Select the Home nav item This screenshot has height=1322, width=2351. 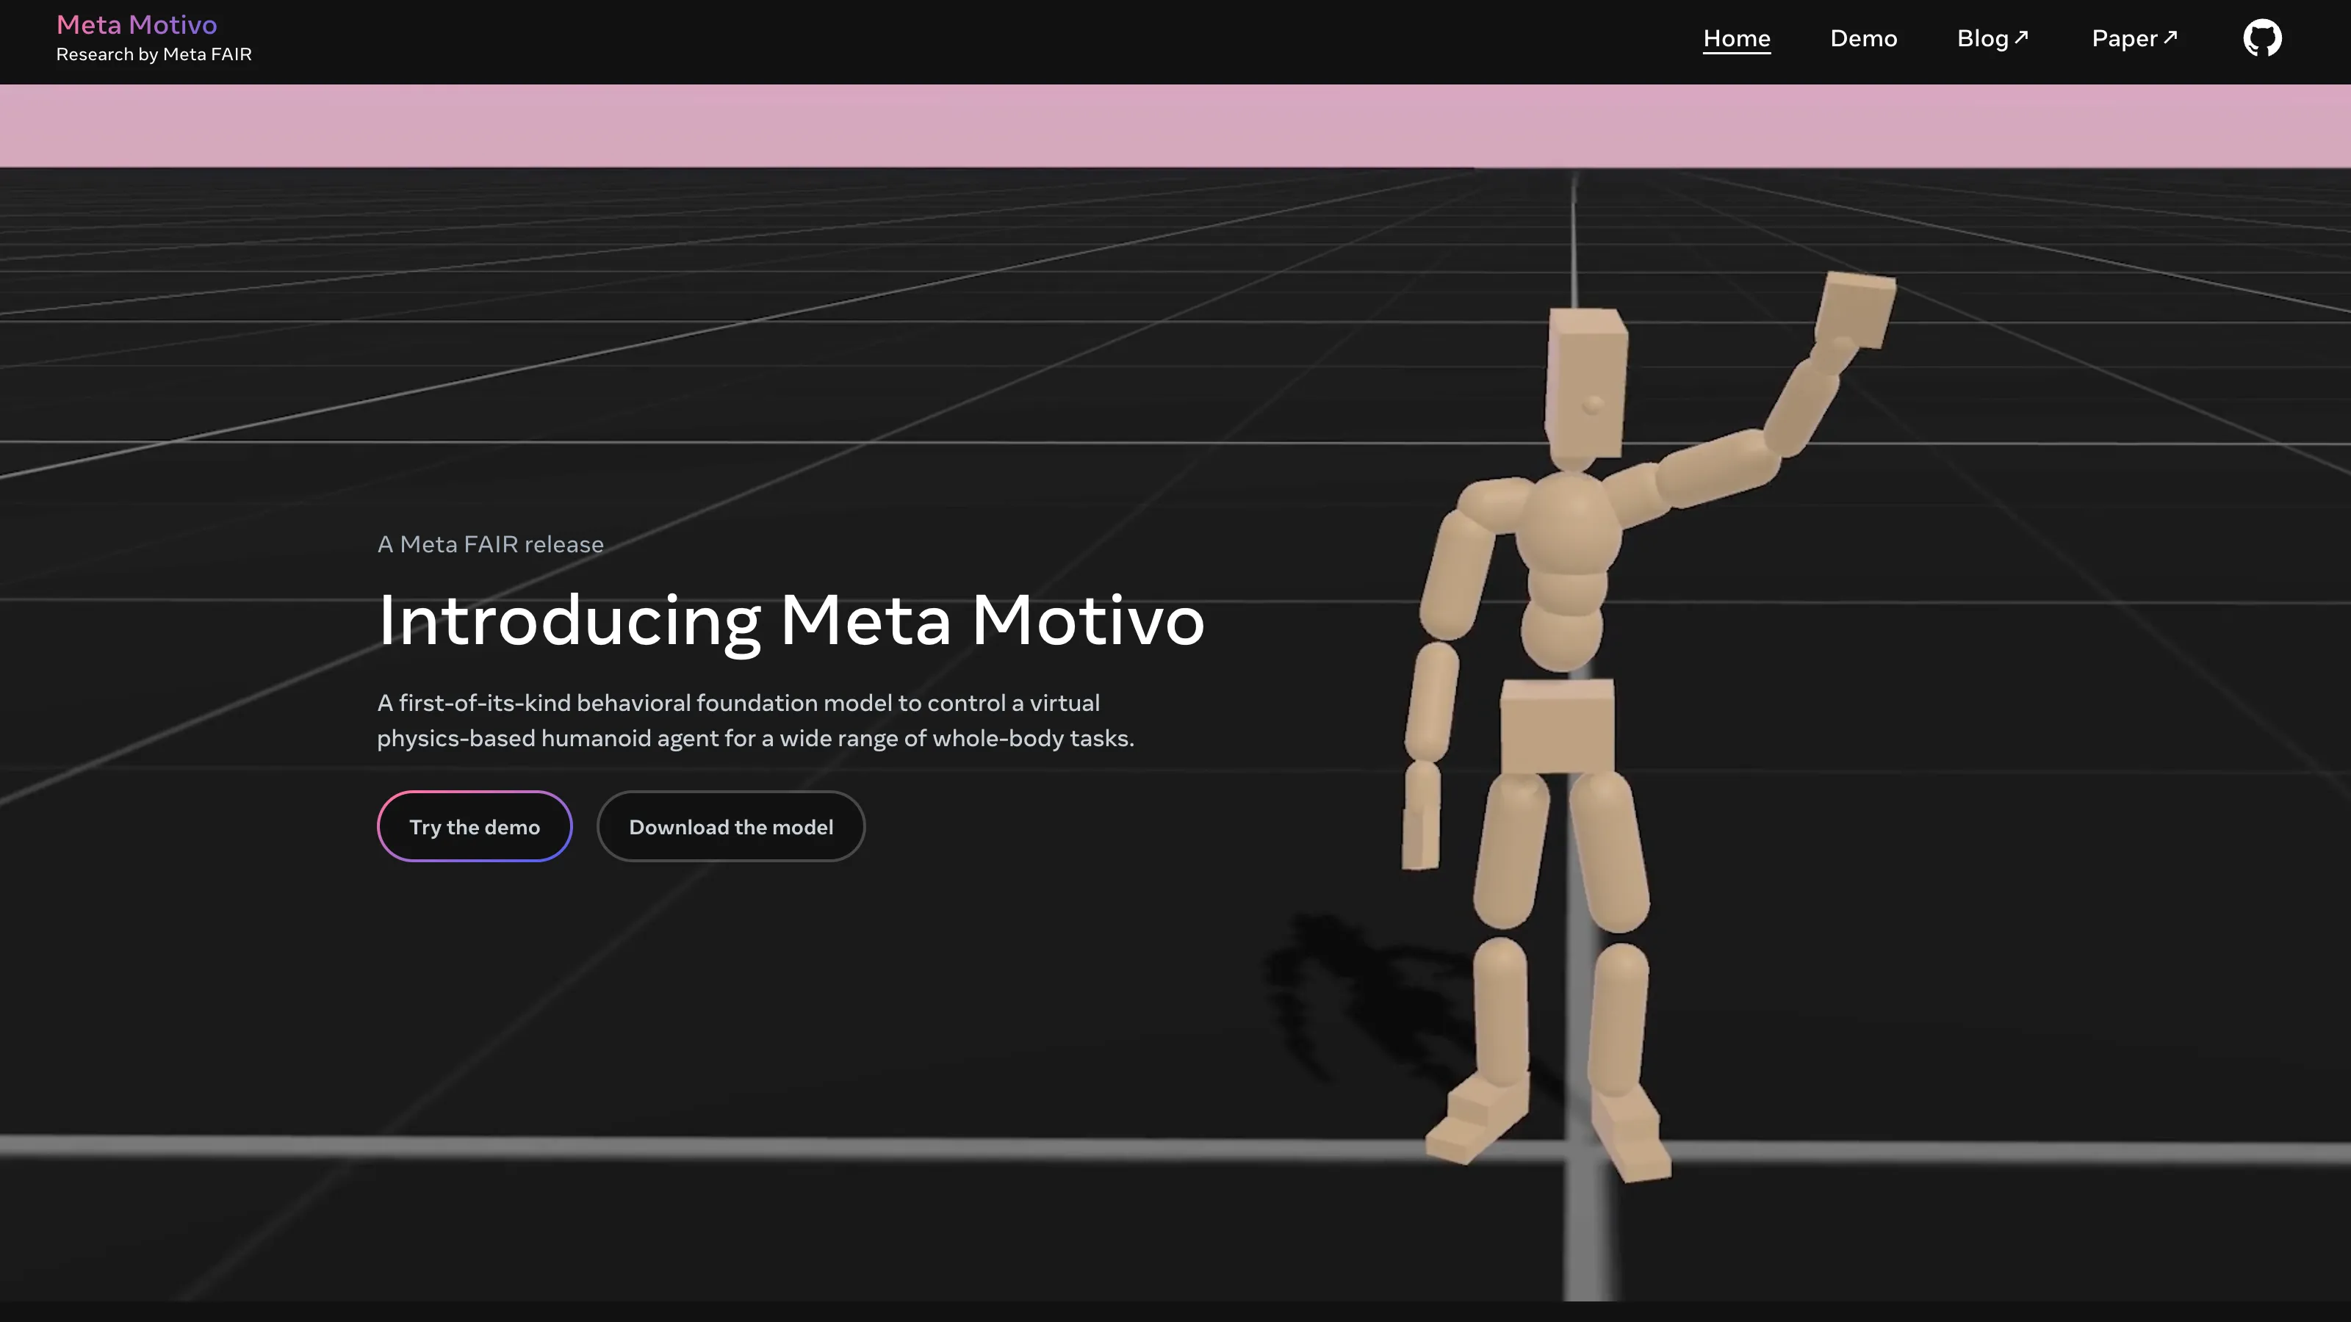coord(1736,38)
